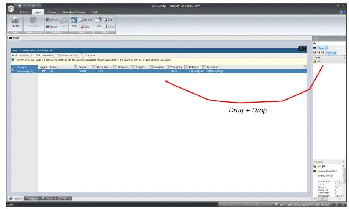The height and width of the screenshot is (209, 349).
Task: Switch to the Logging1 bottom tab
Action: 16,198
